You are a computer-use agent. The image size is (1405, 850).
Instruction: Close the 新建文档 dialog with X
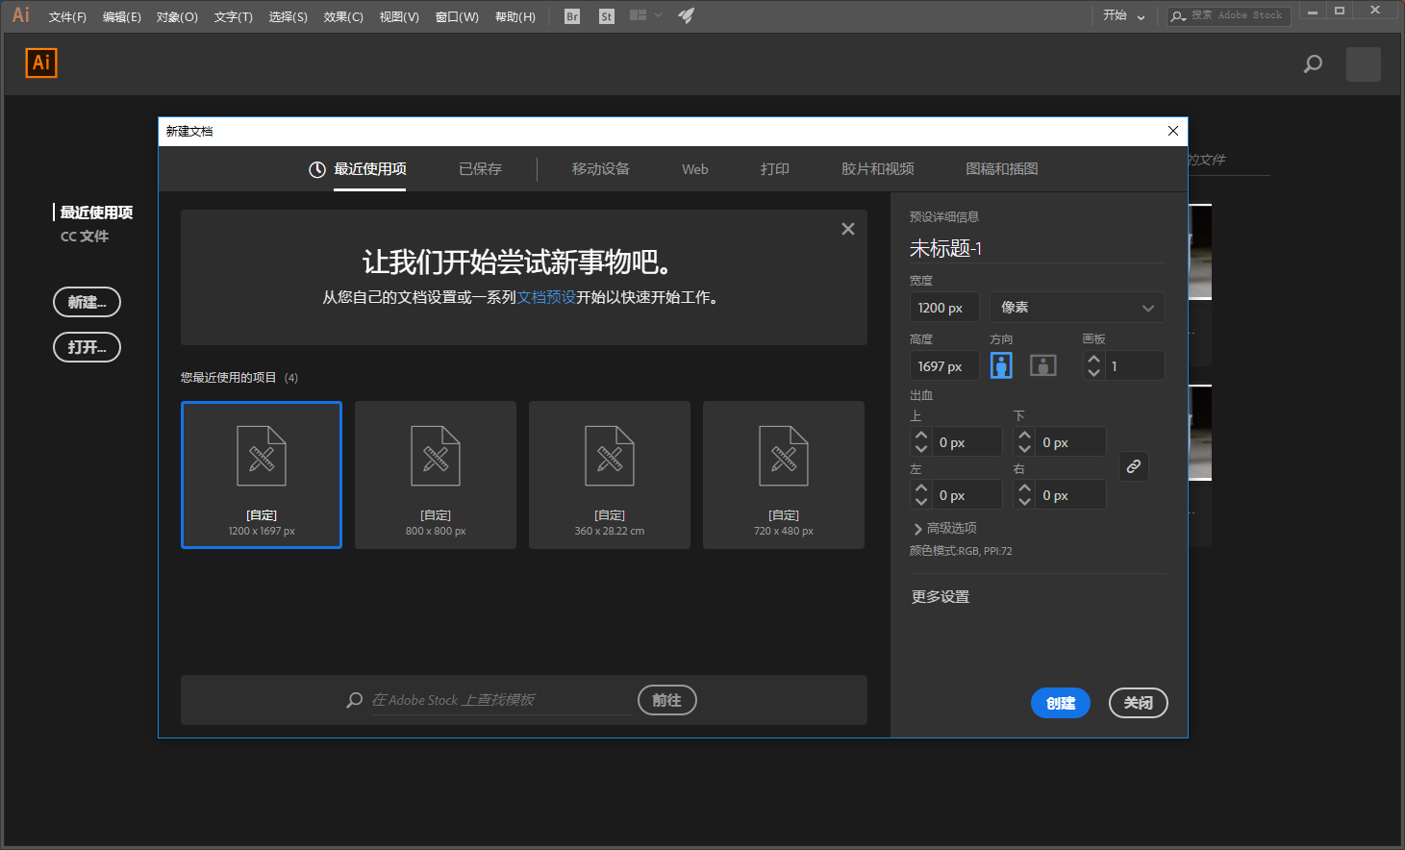tap(1173, 131)
